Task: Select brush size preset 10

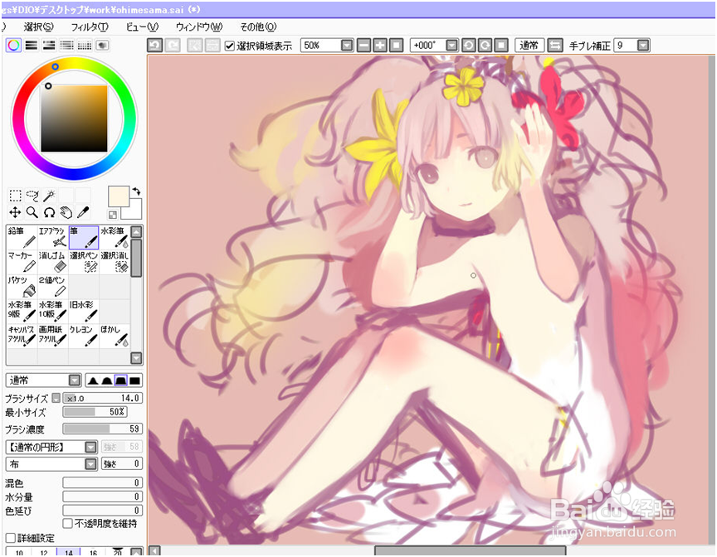Action: click(x=19, y=552)
